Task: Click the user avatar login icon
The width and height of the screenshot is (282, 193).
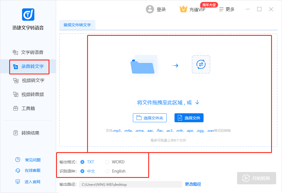Action: coord(150,9)
